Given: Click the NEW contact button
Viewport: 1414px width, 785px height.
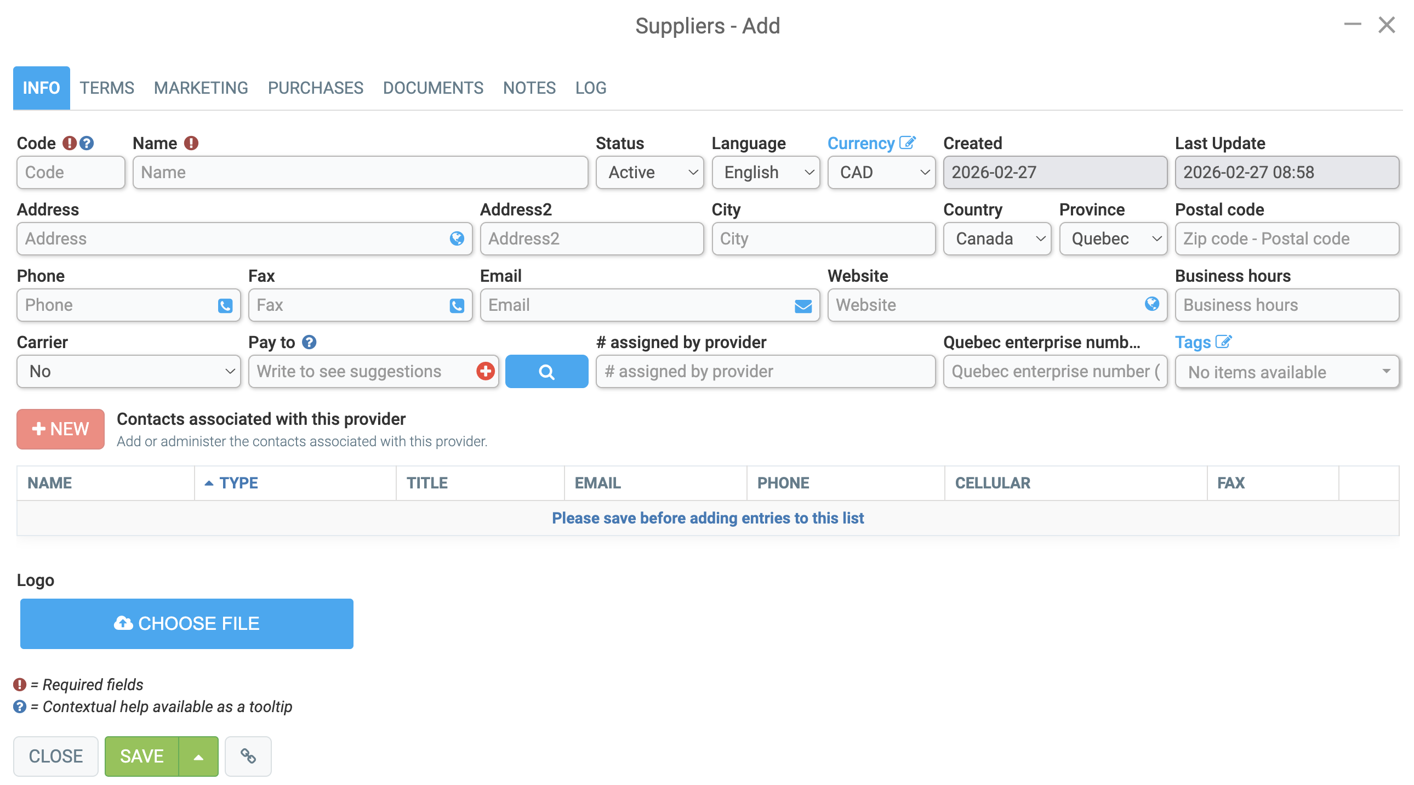Looking at the screenshot, I should [x=60, y=429].
